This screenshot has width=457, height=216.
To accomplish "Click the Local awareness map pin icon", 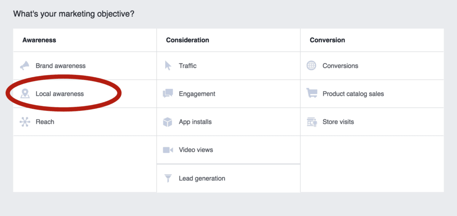I will coord(25,94).
